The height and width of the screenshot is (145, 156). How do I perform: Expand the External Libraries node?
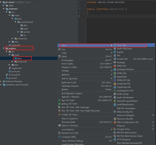click(x=1, y=81)
